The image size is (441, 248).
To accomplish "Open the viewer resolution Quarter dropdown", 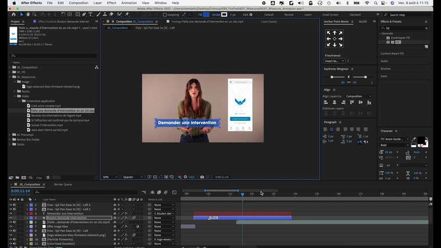I will point(133,177).
